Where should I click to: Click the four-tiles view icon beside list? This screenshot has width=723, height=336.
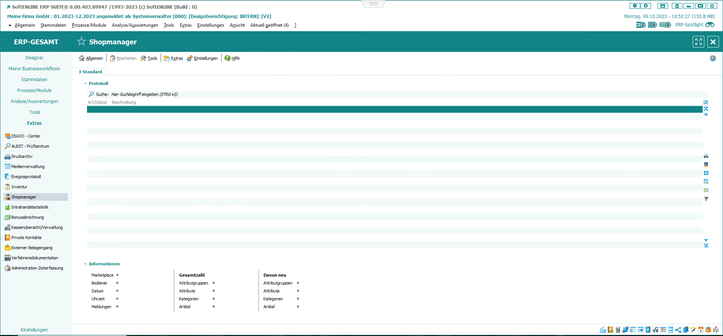point(706,173)
